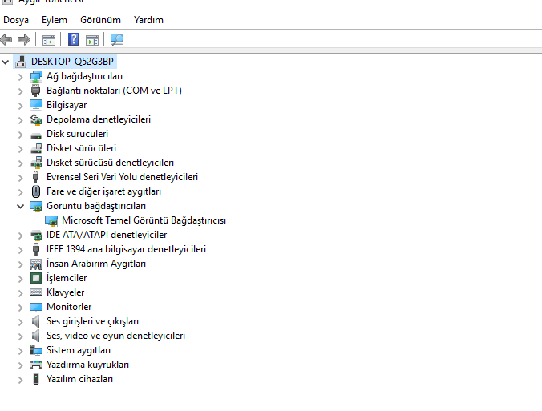Screen dimensions: 542x411
Task: Expand Disk sürücüleri category
Action: click(20, 135)
